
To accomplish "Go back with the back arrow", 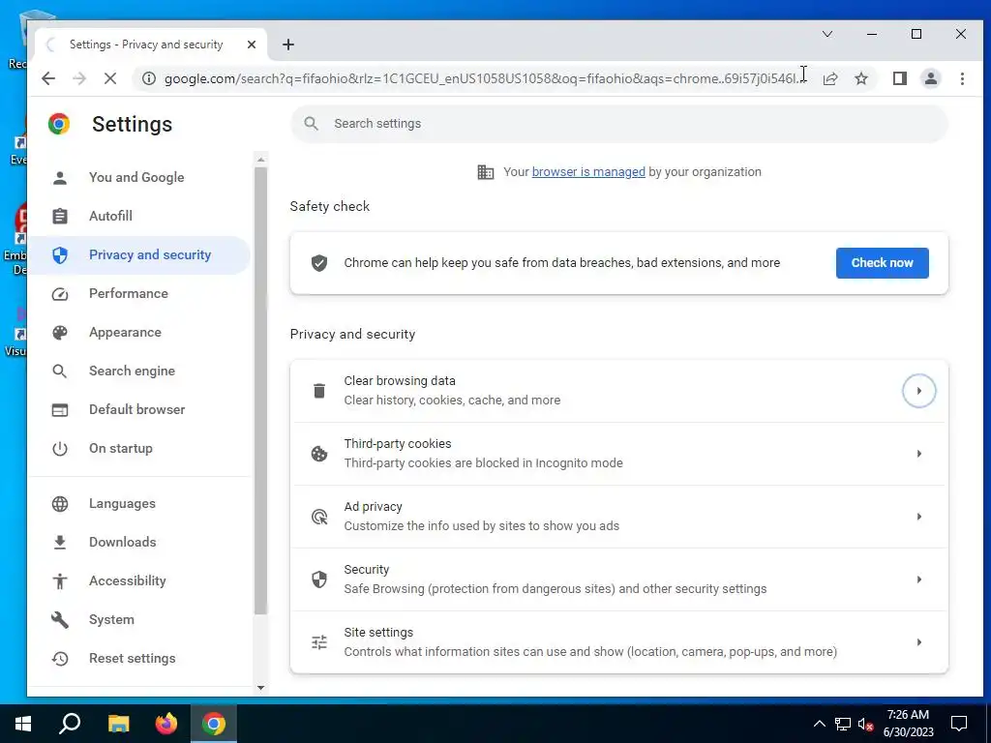I will click(48, 78).
